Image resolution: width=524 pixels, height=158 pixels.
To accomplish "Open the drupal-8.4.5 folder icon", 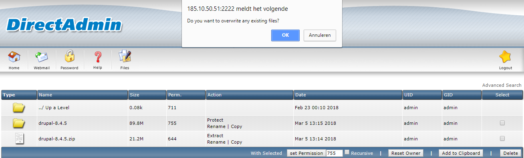I will point(19,123).
